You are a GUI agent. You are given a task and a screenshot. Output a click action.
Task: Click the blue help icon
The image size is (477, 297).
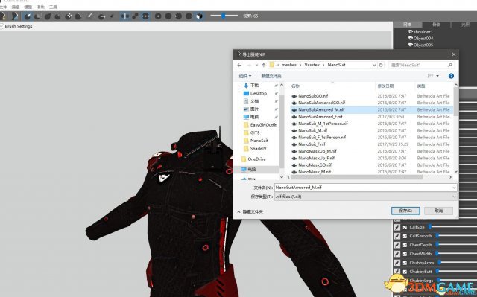pos(451,76)
